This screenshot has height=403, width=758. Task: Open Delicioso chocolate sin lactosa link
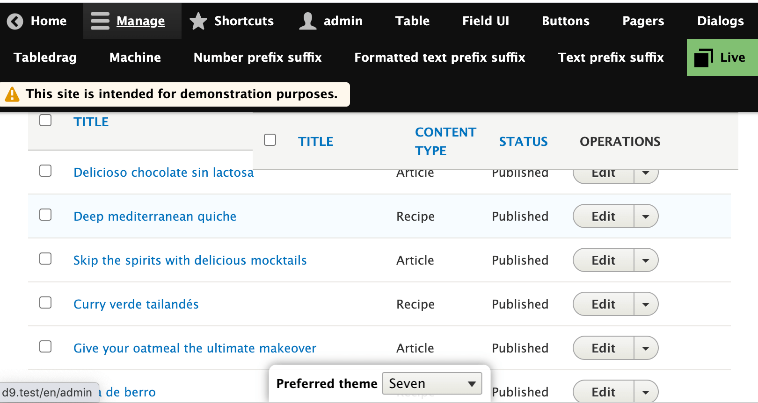pyautogui.click(x=163, y=173)
